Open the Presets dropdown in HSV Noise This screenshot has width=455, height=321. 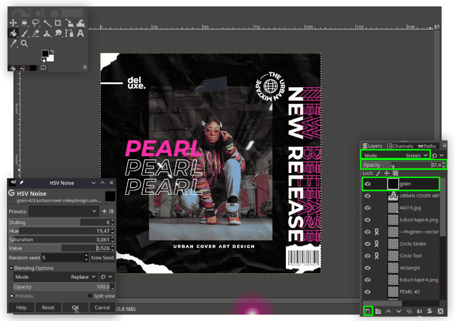[64, 211]
